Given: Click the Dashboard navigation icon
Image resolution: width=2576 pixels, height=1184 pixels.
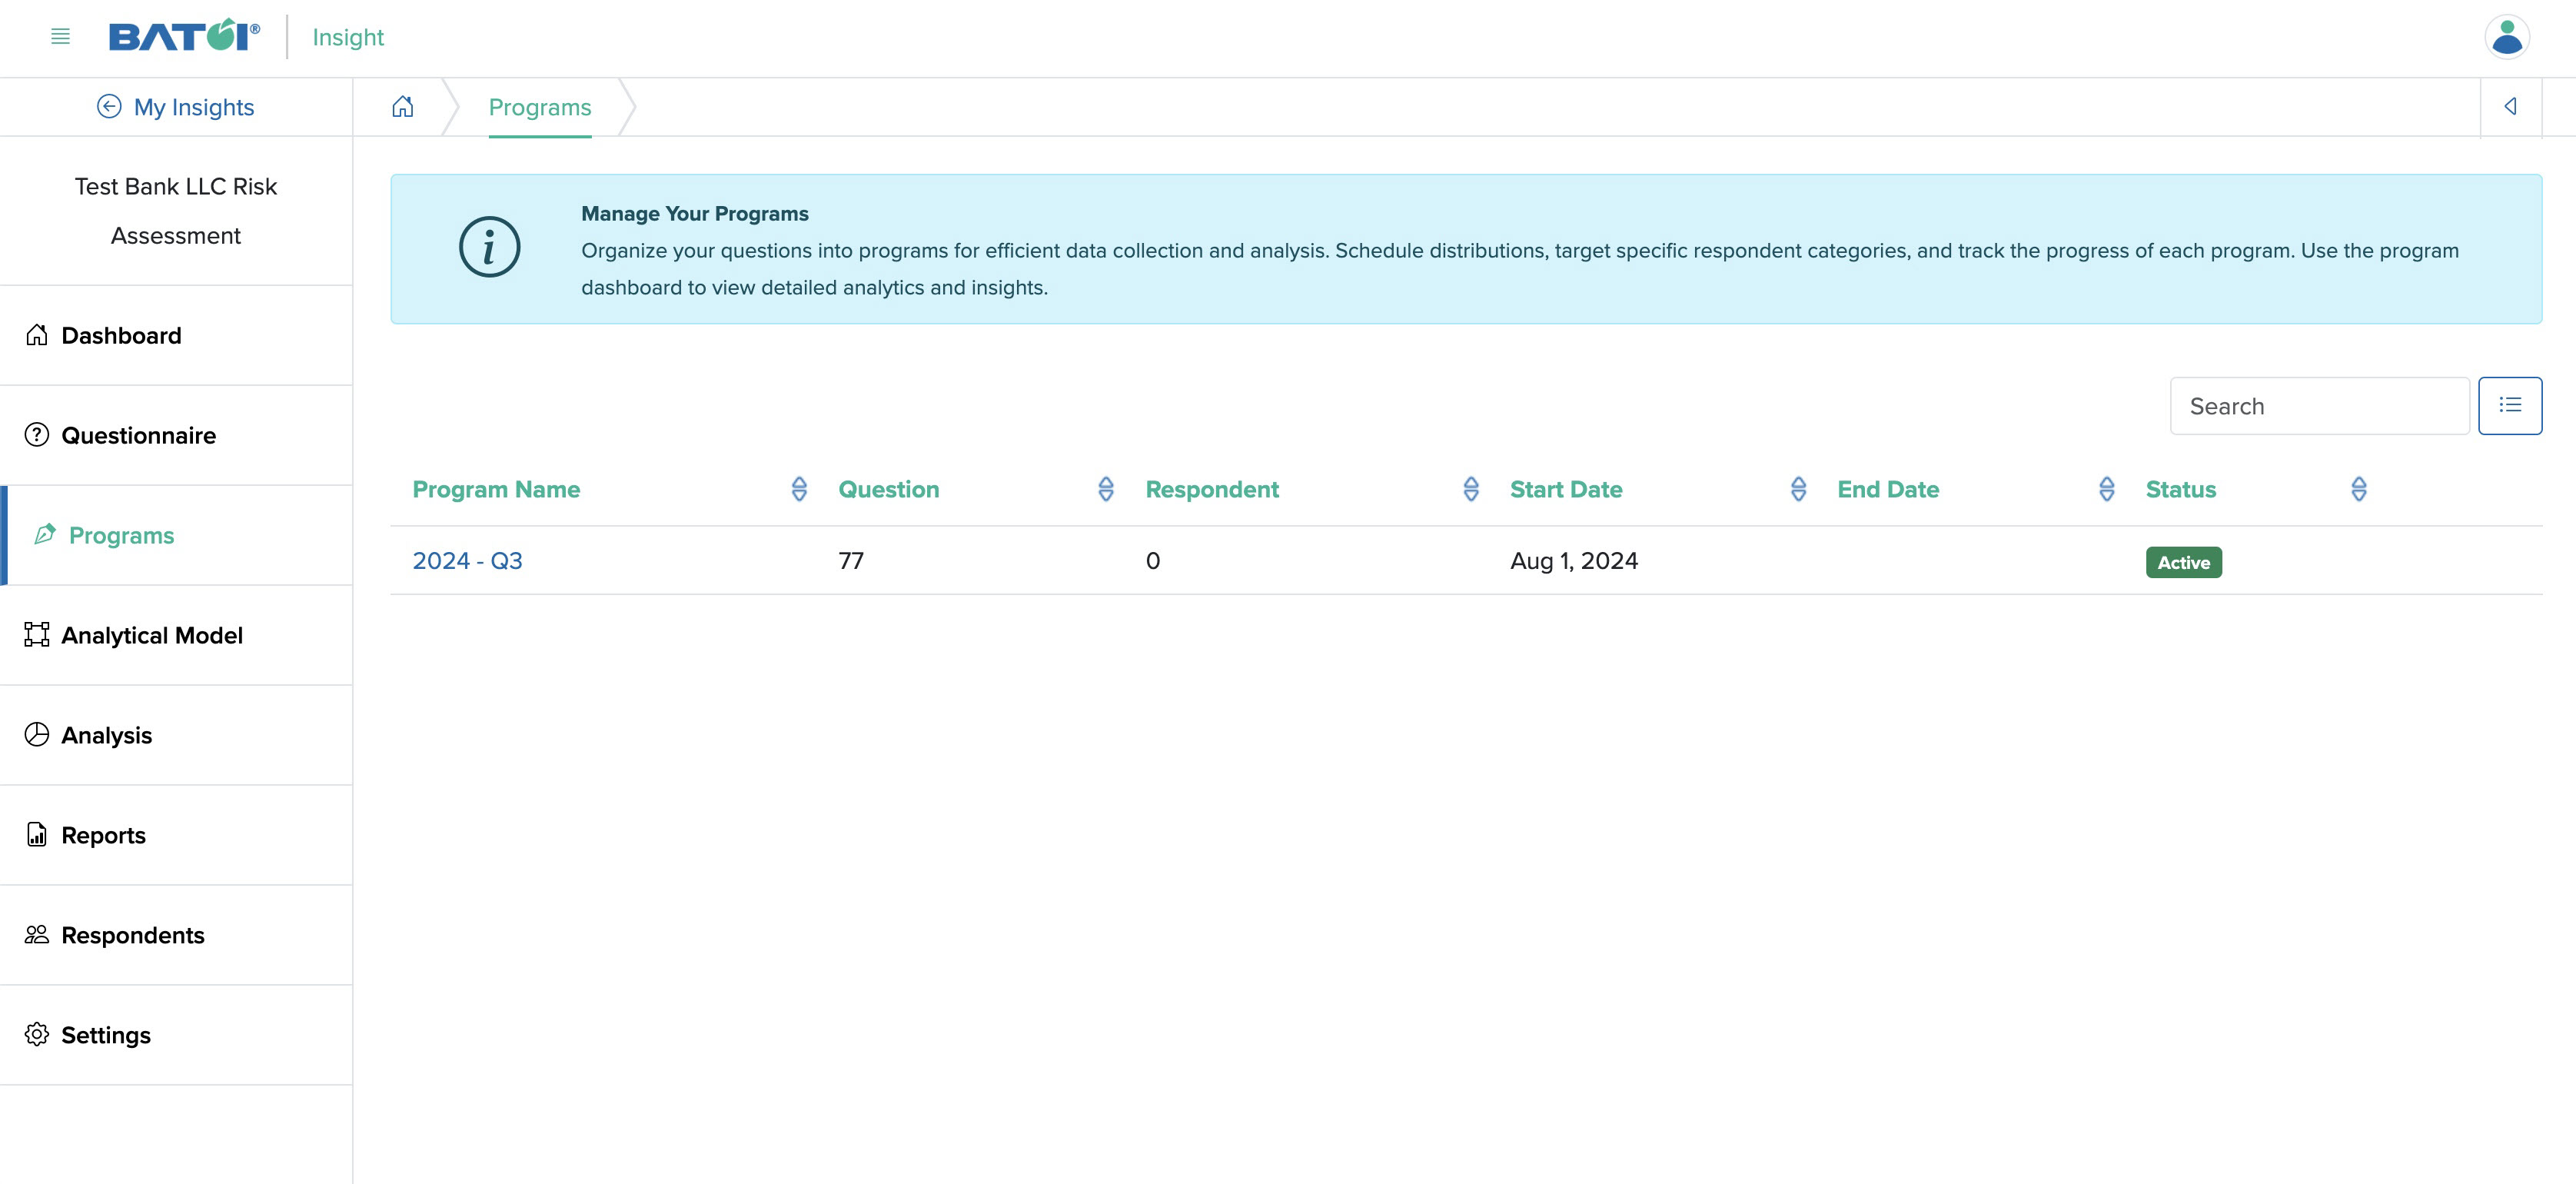Looking at the screenshot, I should [x=36, y=334].
